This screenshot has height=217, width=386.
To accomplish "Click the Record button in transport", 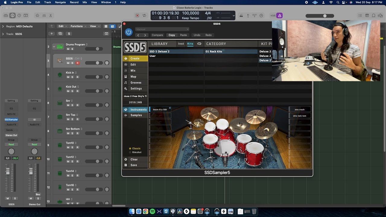I will tap(137, 15).
